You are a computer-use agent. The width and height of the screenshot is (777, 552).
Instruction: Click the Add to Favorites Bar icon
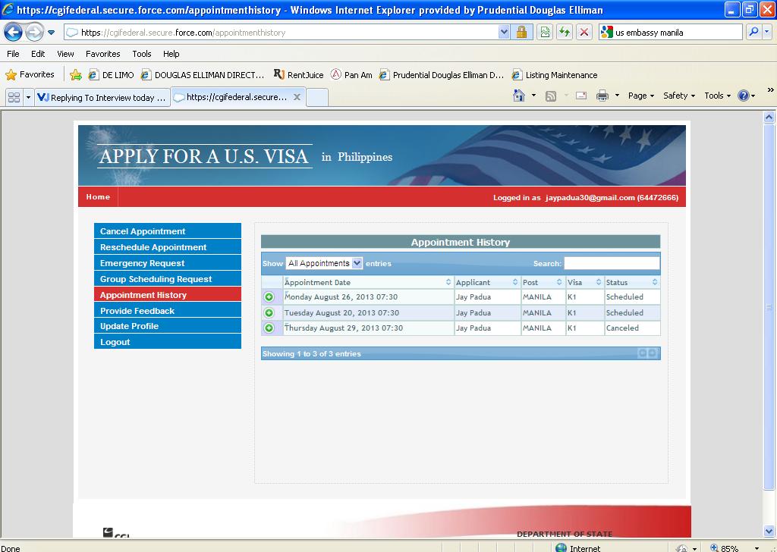[x=76, y=75]
